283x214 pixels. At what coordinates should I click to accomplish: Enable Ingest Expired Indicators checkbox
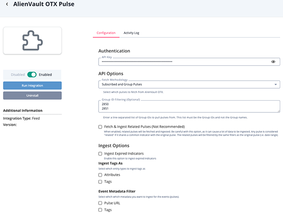coord(100,154)
